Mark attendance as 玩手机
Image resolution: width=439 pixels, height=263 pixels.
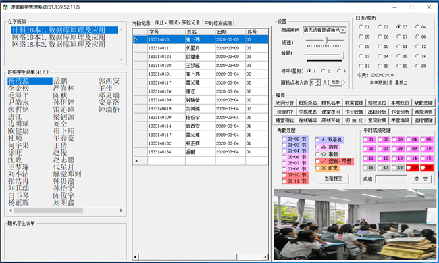point(317,139)
